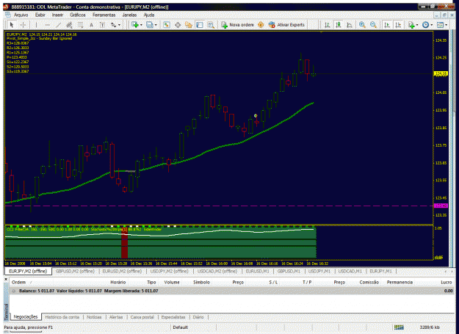This screenshot has height=334, width=459.
Task: Switch to EURJPY,M1 chart tab
Action: click(380, 271)
